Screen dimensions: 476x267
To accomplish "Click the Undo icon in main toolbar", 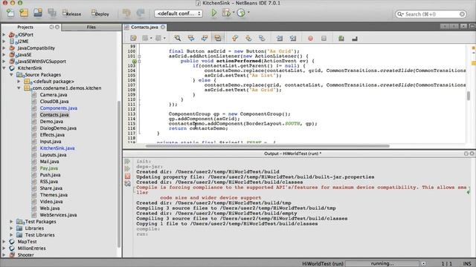I will coord(126,13).
